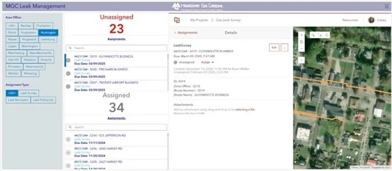The image size is (392, 171).
Task: Click status circle for 5040 Prichard Business
Action: point(68,74)
